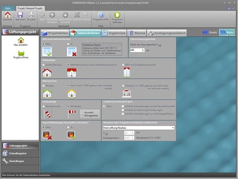238x179 pixels.
Task: Open the Auslegungsassistent tab
Action: pyautogui.click(x=167, y=33)
